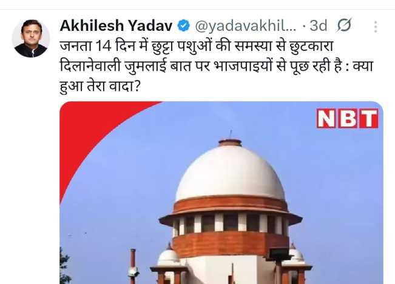Open the @yadavakhil... handle link
Viewport: 395px width, 284px height.
[246, 25]
